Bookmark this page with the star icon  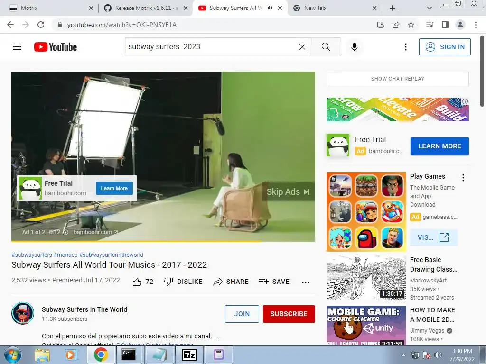coord(411,25)
